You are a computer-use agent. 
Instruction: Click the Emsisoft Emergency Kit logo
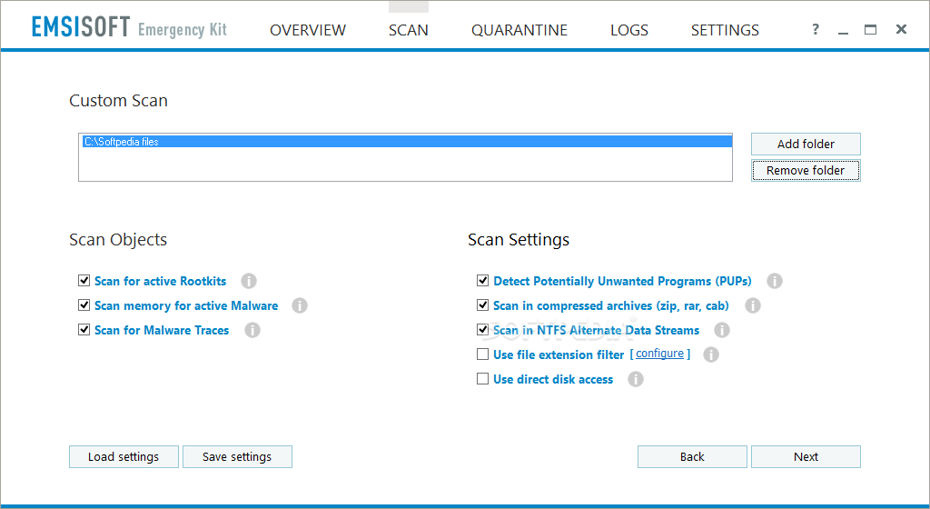click(x=129, y=27)
